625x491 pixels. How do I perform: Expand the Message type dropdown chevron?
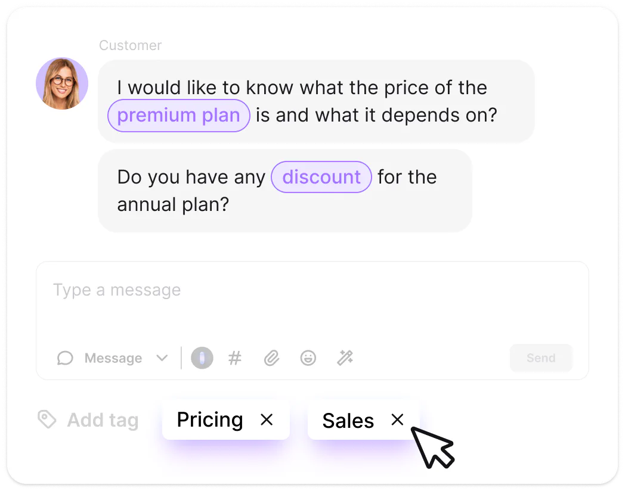[x=162, y=358]
